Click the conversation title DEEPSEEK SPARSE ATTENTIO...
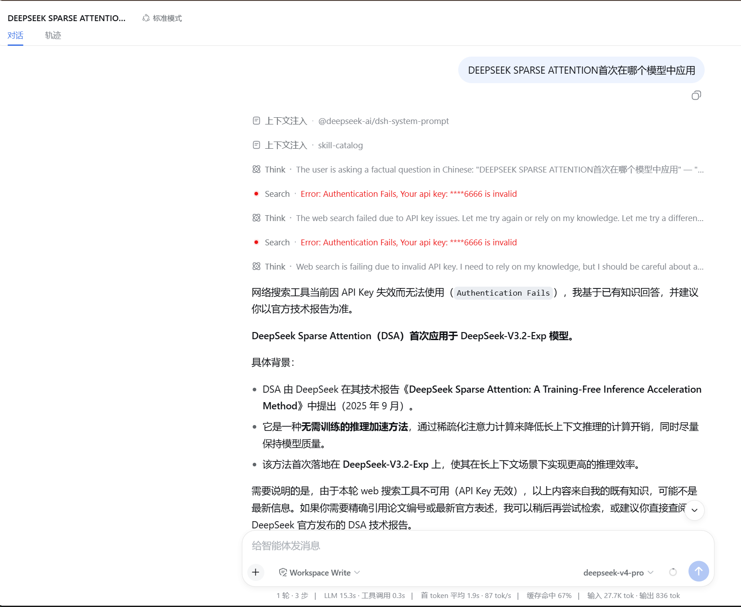 click(67, 18)
